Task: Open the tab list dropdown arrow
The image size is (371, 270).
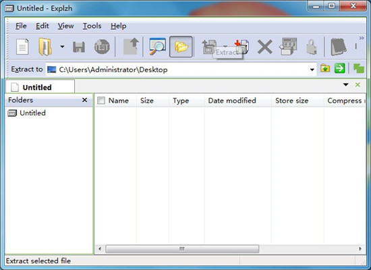Action: [x=345, y=84]
